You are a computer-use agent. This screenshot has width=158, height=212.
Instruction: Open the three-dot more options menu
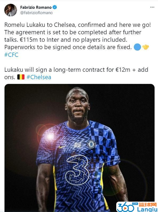pyautogui.click(x=152, y=7)
